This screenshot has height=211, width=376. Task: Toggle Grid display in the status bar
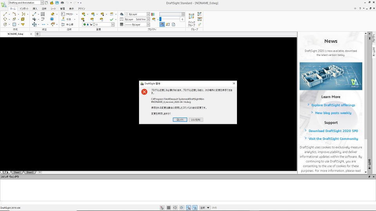coord(168,207)
